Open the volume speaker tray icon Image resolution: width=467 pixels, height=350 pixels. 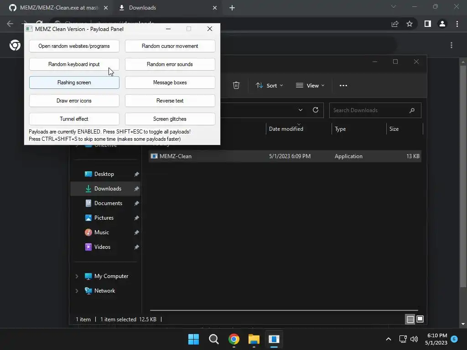414,339
